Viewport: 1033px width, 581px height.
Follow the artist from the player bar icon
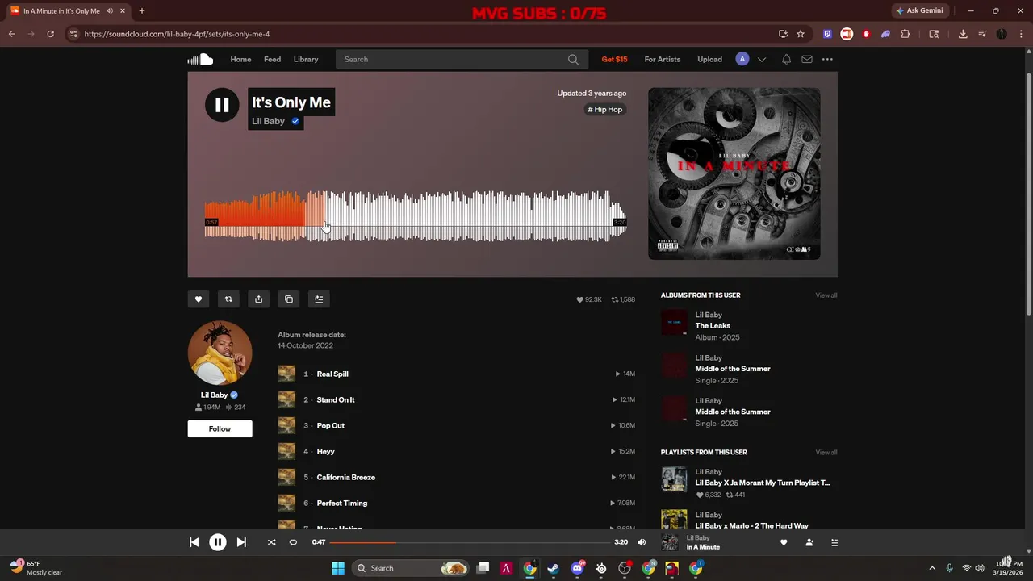809,542
